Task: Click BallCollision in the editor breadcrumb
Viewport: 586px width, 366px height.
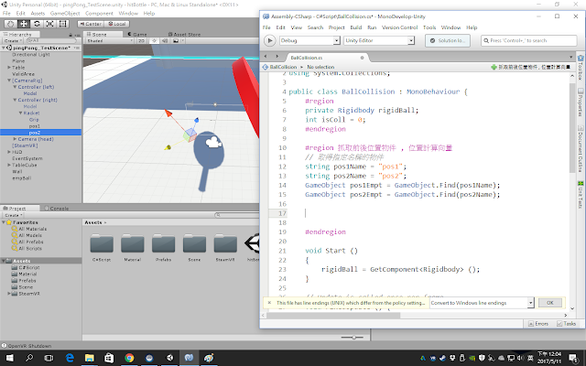Action: pyautogui.click(x=283, y=67)
